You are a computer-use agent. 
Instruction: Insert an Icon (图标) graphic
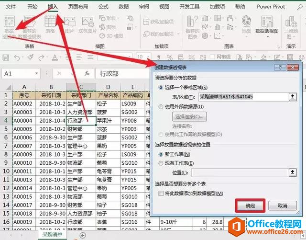(108, 27)
